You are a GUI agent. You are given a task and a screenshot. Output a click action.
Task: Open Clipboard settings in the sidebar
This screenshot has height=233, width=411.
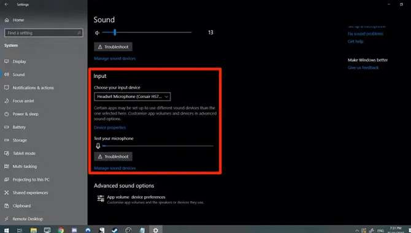pos(18,206)
